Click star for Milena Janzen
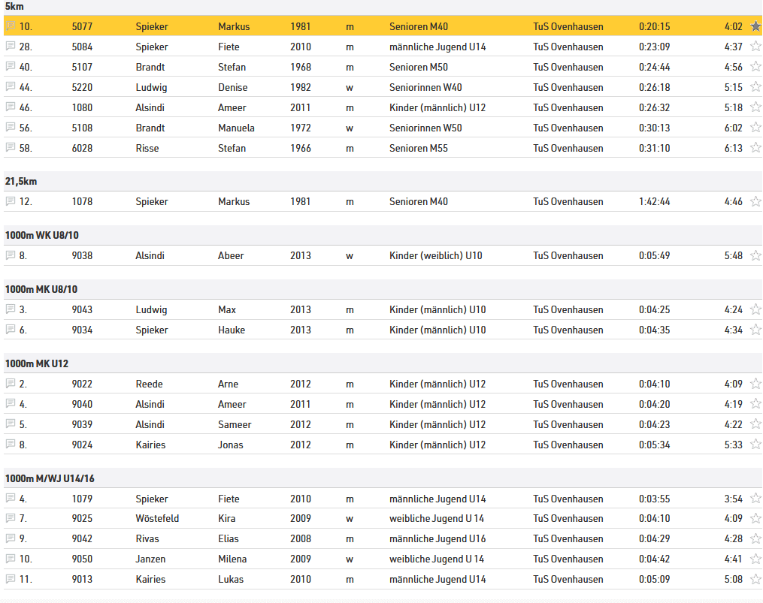 755,558
